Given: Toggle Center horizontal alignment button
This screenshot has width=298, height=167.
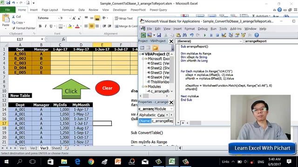Looking at the screenshot, I should [92, 26].
